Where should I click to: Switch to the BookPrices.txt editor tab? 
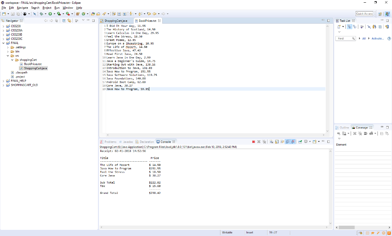147,21
